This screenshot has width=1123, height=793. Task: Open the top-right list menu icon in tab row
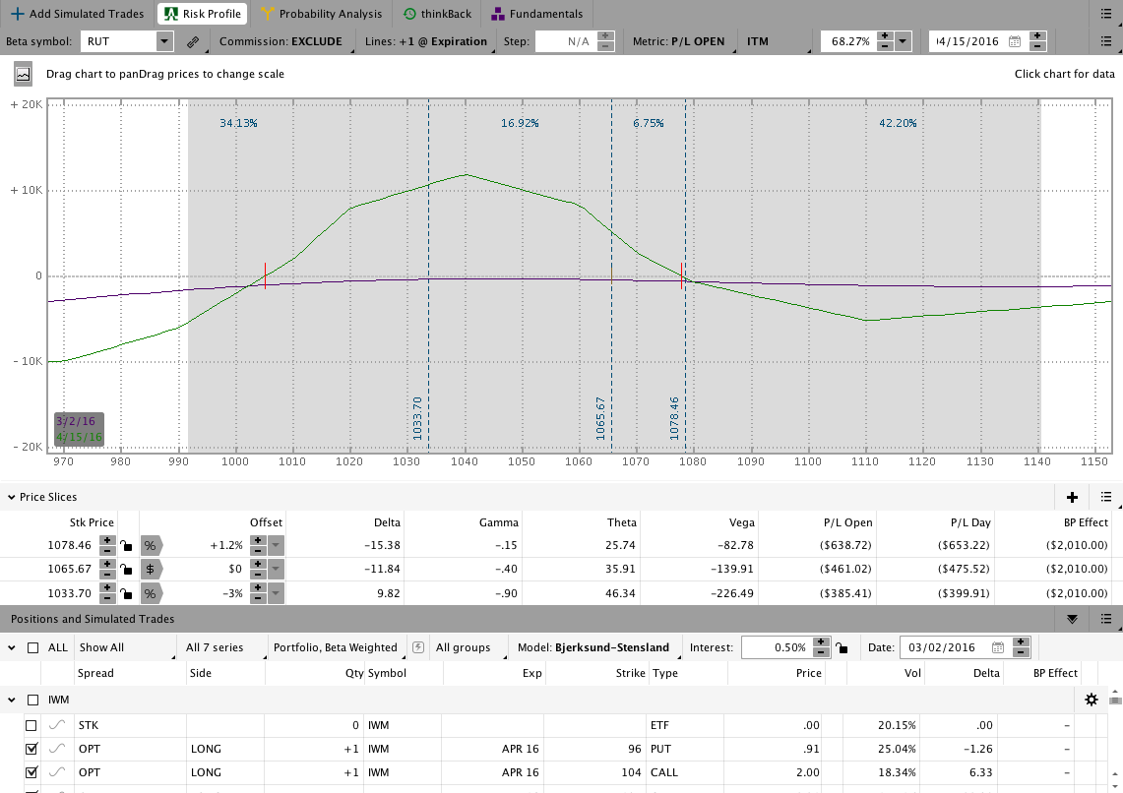tap(1106, 14)
